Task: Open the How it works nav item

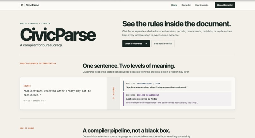Action: (x=202, y=5)
